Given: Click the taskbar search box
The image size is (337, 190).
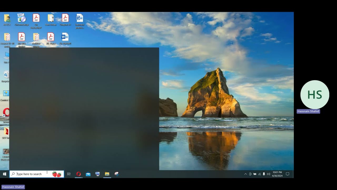Looking at the screenshot, I should [37, 174].
